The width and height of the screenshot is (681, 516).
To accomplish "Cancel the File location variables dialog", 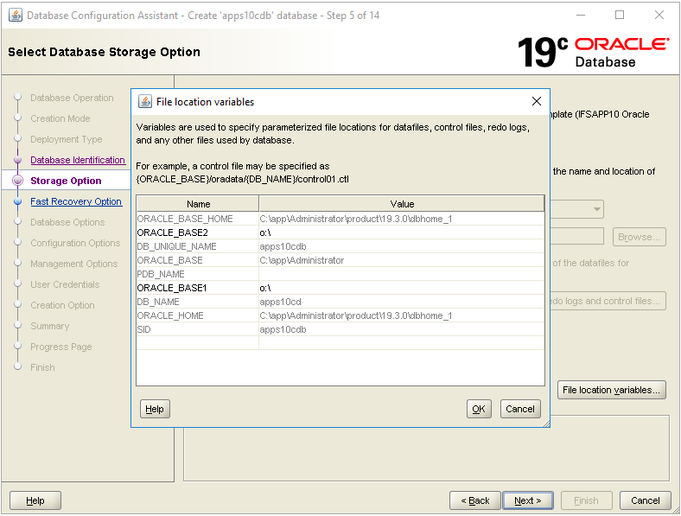I will 520,409.
